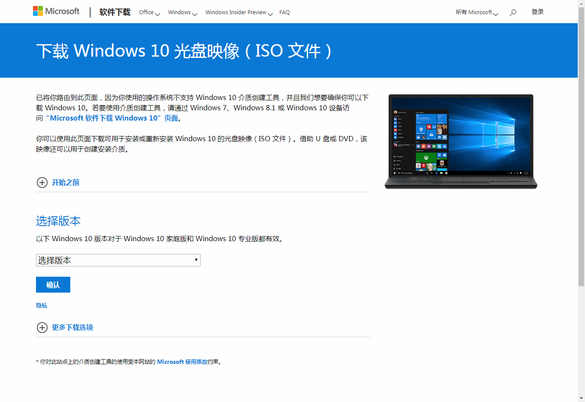The width and height of the screenshot is (585, 402).
Task: Follow the Microsoft 使用条款 link
Action: coord(182,362)
